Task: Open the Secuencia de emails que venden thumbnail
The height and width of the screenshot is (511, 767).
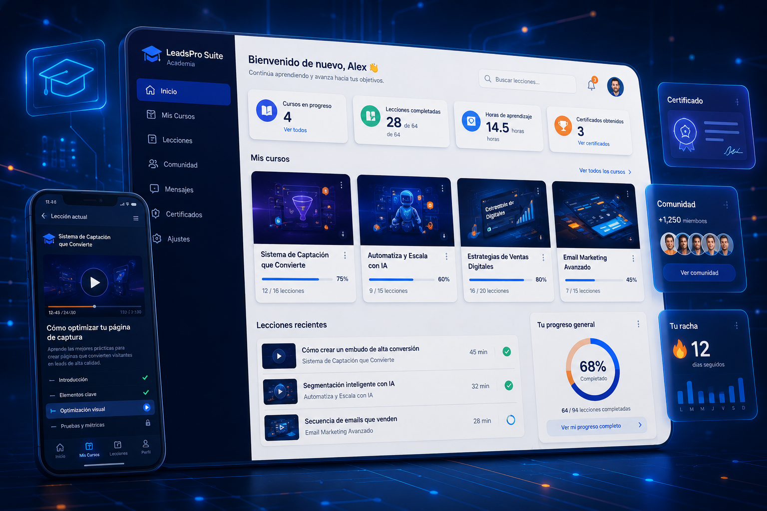Action: 282,427
